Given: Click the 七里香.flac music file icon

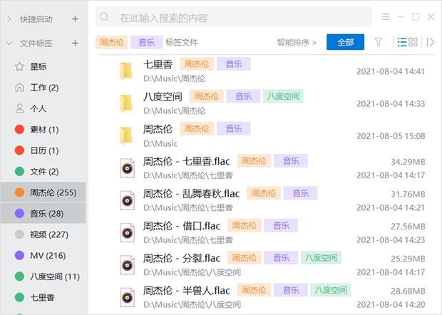Looking at the screenshot, I should pos(127,168).
